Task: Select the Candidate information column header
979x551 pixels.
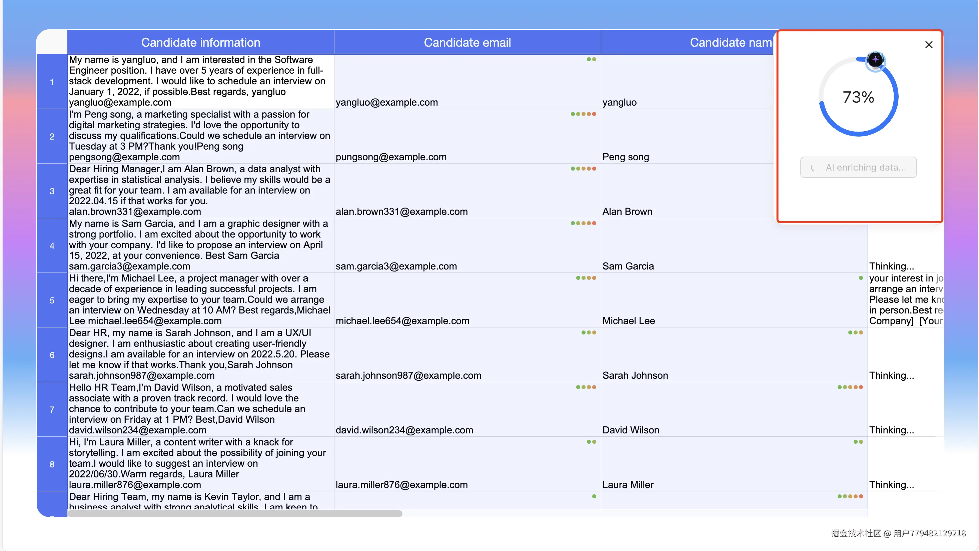Action: (x=200, y=42)
